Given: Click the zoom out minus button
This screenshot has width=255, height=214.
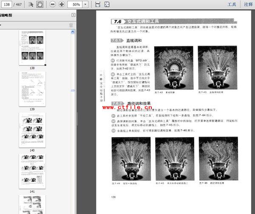Looking at the screenshot, I should tap(53, 4).
